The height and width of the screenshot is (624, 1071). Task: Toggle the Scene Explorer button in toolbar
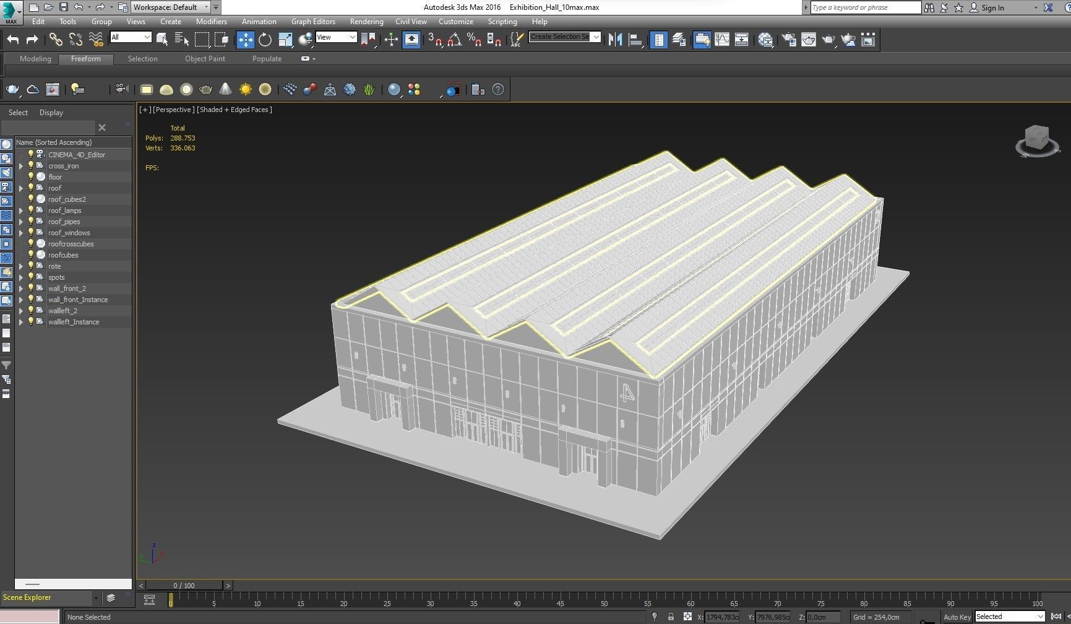(x=659, y=40)
